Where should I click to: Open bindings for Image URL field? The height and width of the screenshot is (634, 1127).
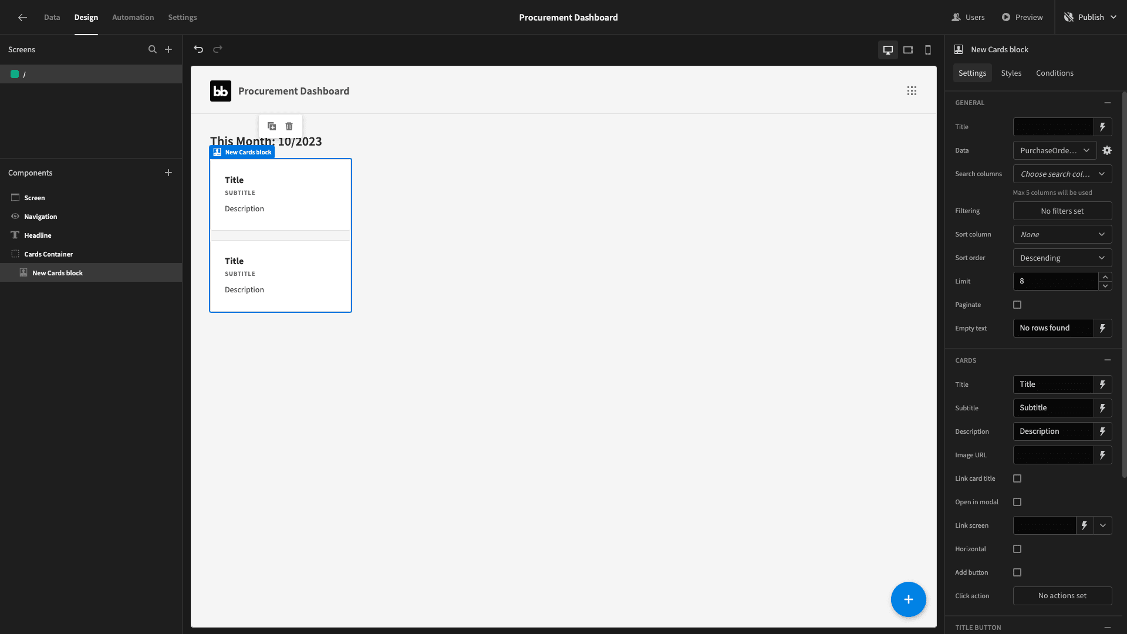1103,455
